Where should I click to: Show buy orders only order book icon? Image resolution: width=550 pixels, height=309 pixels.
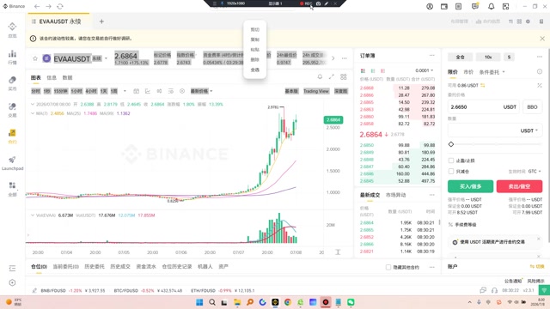click(x=373, y=70)
